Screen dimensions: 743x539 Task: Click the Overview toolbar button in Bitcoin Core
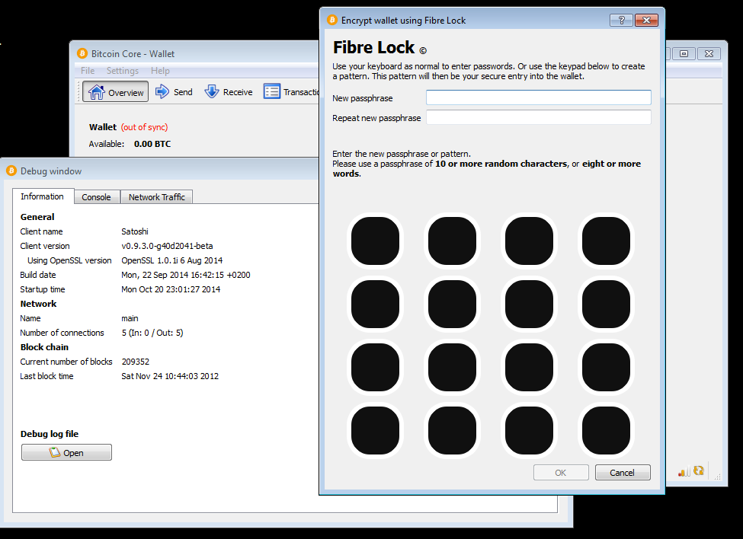[116, 92]
